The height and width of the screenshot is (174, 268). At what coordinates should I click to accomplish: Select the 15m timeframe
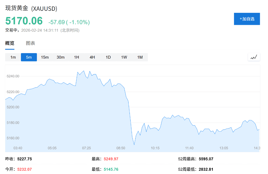click(45, 57)
